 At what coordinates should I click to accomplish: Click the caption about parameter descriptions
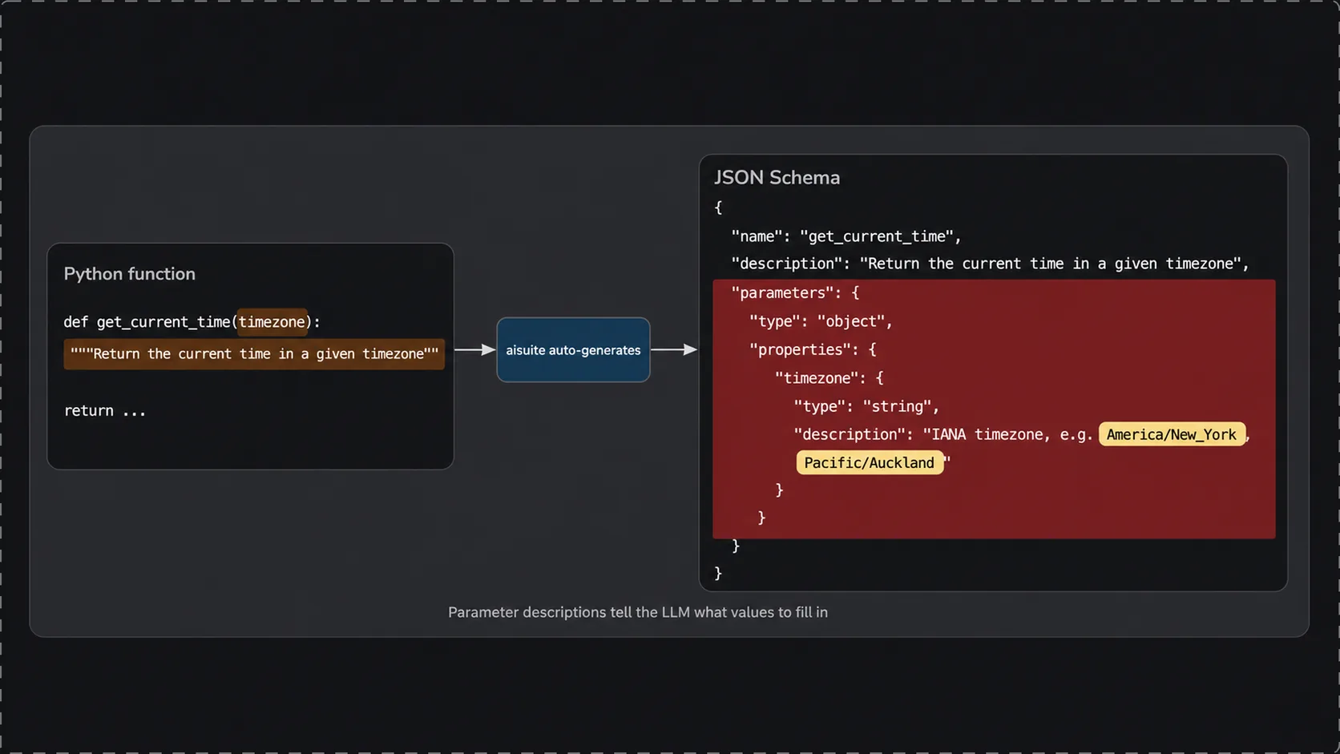pyautogui.click(x=638, y=612)
